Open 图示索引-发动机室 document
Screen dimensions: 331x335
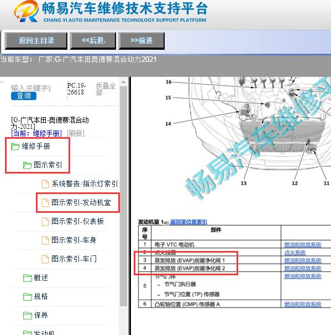click(x=81, y=202)
